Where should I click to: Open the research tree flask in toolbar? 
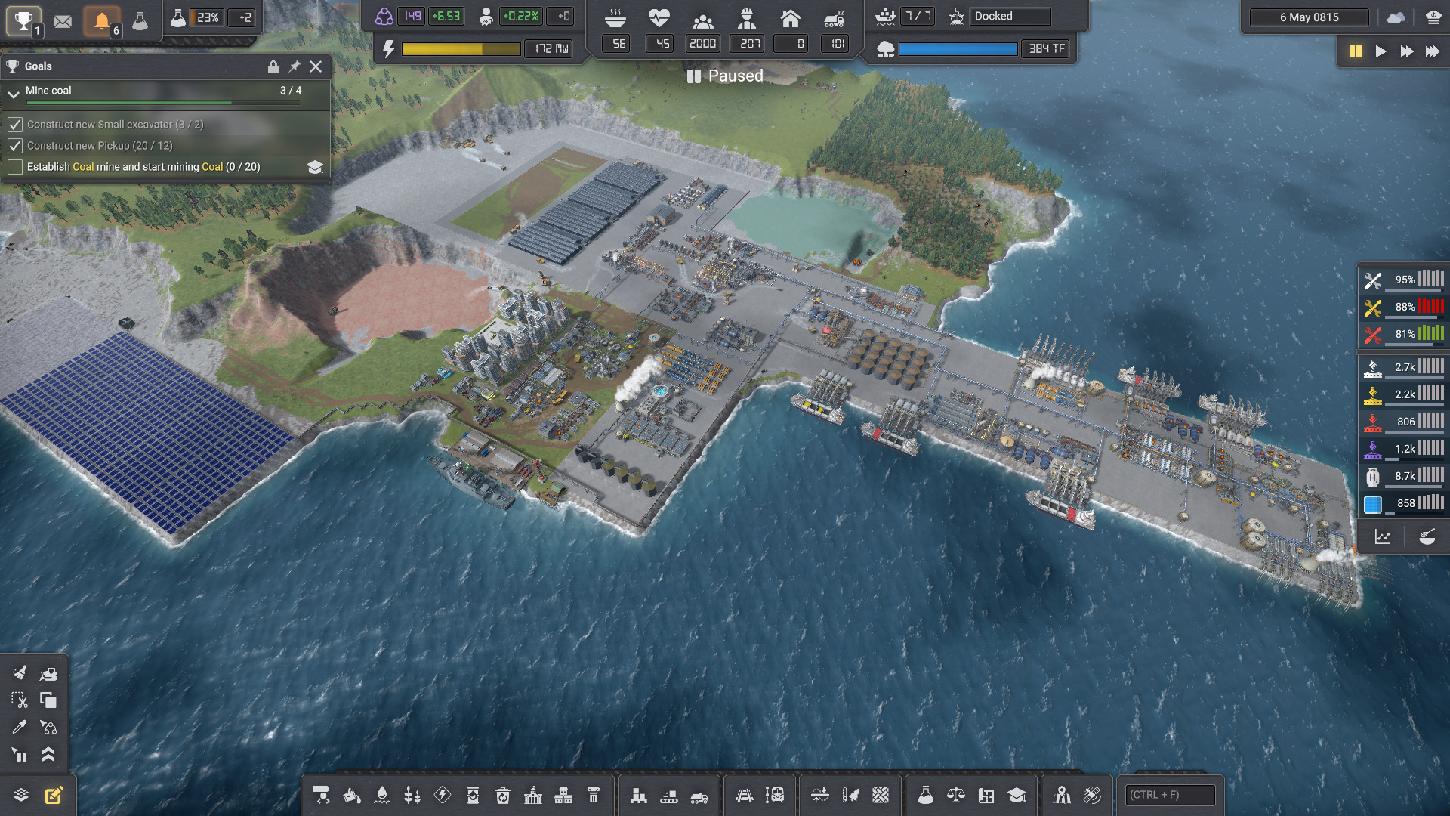pyautogui.click(x=926, y=795)
